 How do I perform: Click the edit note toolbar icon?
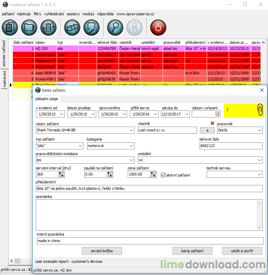pyautogui.click(x=90, y=27)
